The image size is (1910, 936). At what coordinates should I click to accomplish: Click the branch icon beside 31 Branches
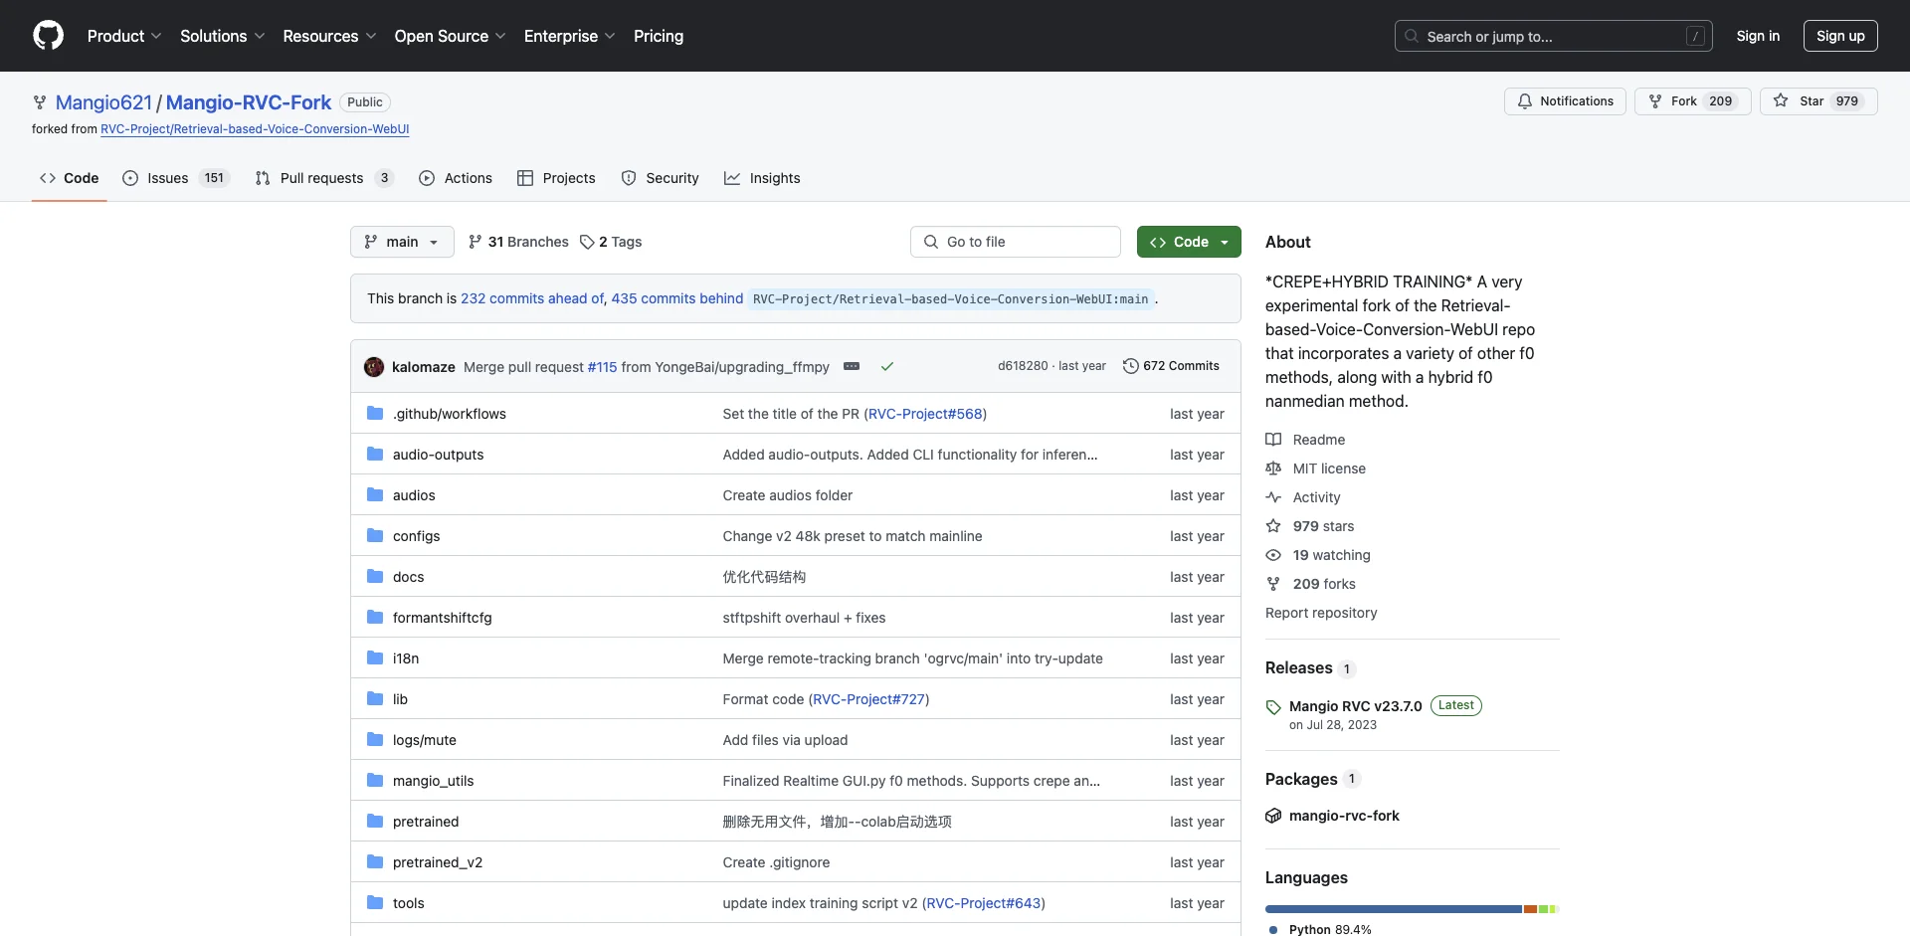[476, 242]
